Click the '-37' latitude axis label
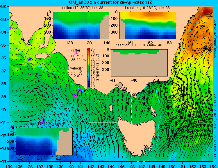The height and width of the screenshot is (168, 218). point(3,71)
